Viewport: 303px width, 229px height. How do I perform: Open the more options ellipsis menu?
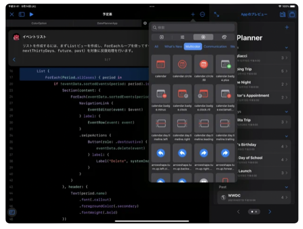(202, 14)
